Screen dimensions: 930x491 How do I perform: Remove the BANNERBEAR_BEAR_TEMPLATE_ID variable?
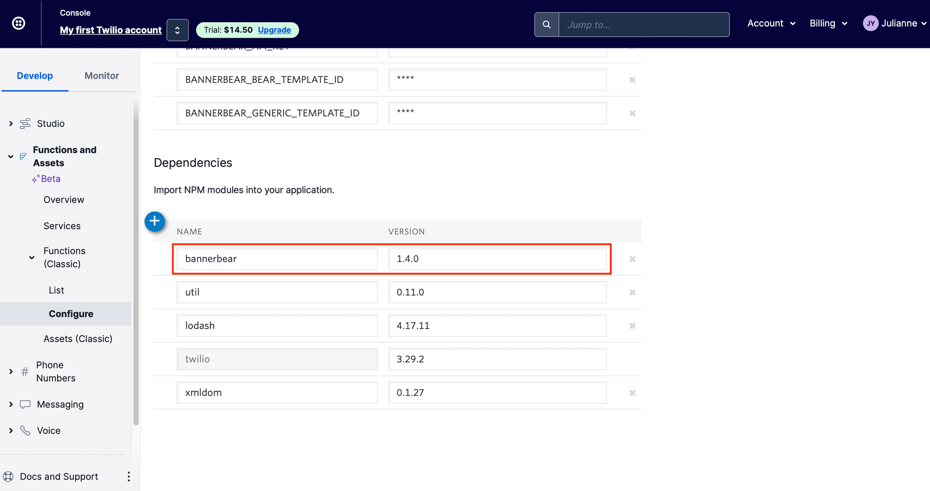[x=632, y=80]
